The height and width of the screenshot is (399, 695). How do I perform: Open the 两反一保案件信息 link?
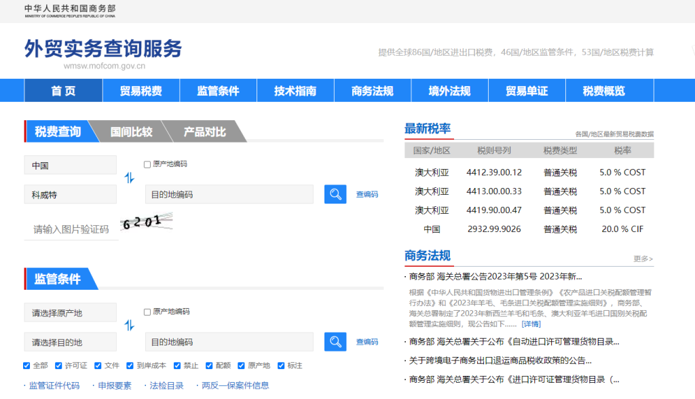pos(236,385)
